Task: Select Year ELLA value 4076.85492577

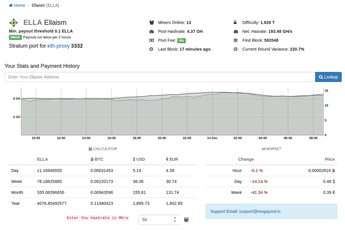Action: click(52, 204)
